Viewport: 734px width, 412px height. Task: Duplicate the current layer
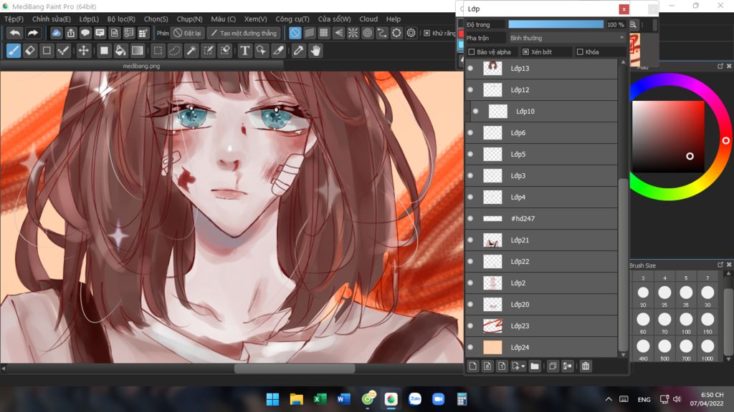[x=553, y=366]
